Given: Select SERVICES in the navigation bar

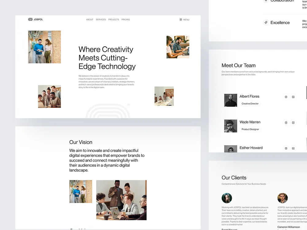Looking at the screenshot, I should tap(101, 19).
